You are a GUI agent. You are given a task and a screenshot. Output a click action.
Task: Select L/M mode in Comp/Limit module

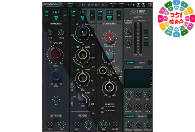100,12
